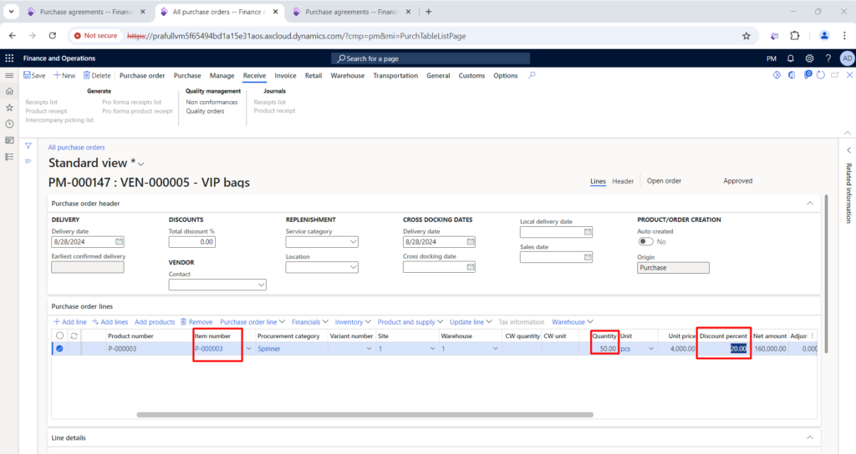Open Quality orders under Quality management
The width and height of the screenshot is (856, 454).
205,111
